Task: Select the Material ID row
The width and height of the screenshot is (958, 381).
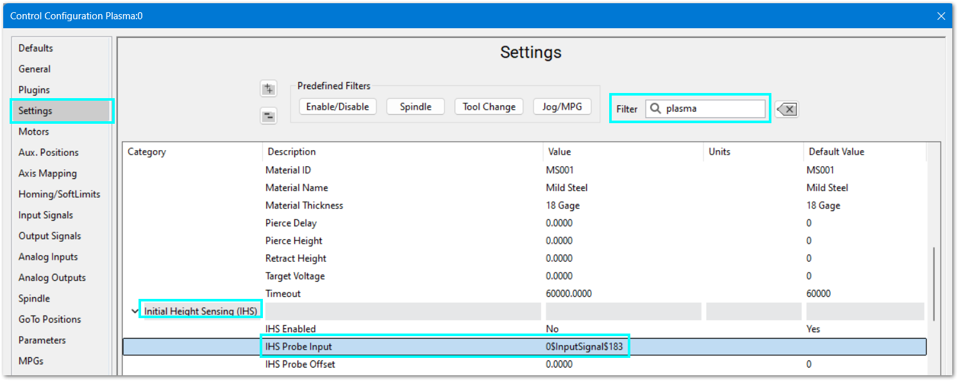Action: 525,170
